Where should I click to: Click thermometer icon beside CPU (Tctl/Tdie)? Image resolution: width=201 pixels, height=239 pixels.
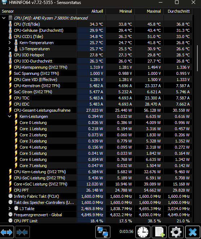click(10, 24)
